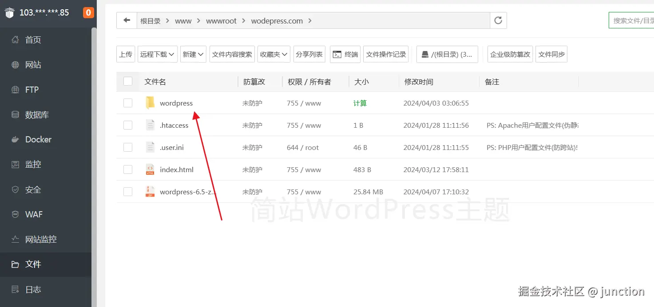This screenshot has width=654, height=307.
Task: Click the index.html file icon
Action: tap(150, 169)
